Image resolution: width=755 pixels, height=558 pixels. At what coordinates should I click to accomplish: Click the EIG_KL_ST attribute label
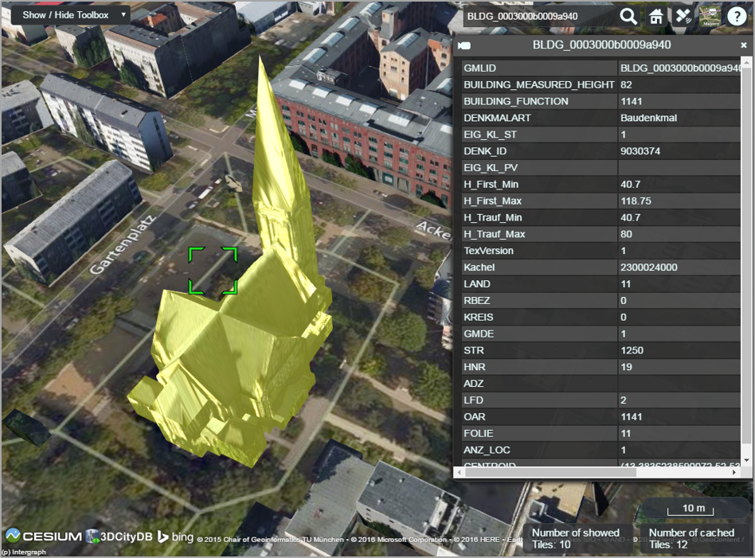coord(490,135)
